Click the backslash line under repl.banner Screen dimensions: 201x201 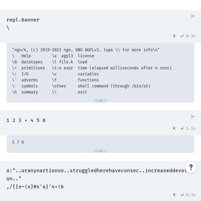pos(8,28)
